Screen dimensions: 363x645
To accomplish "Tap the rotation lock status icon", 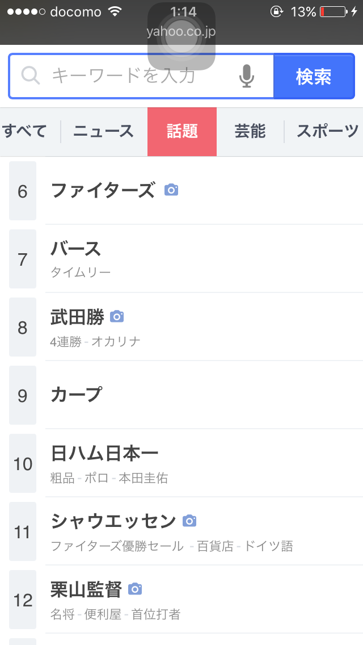I will 276,12.
